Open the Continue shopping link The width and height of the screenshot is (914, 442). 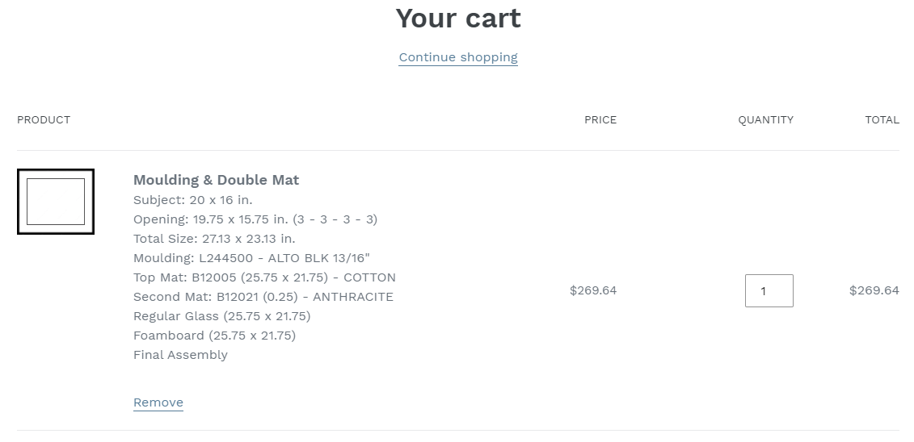tap(458, 57)
